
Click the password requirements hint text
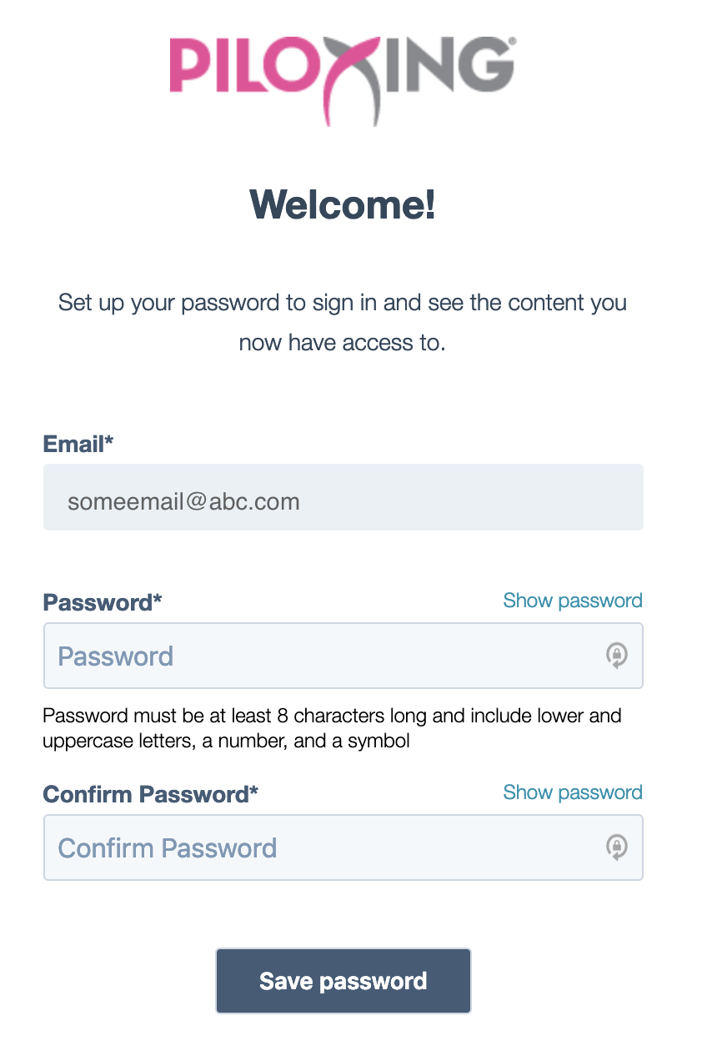(332, 728)
